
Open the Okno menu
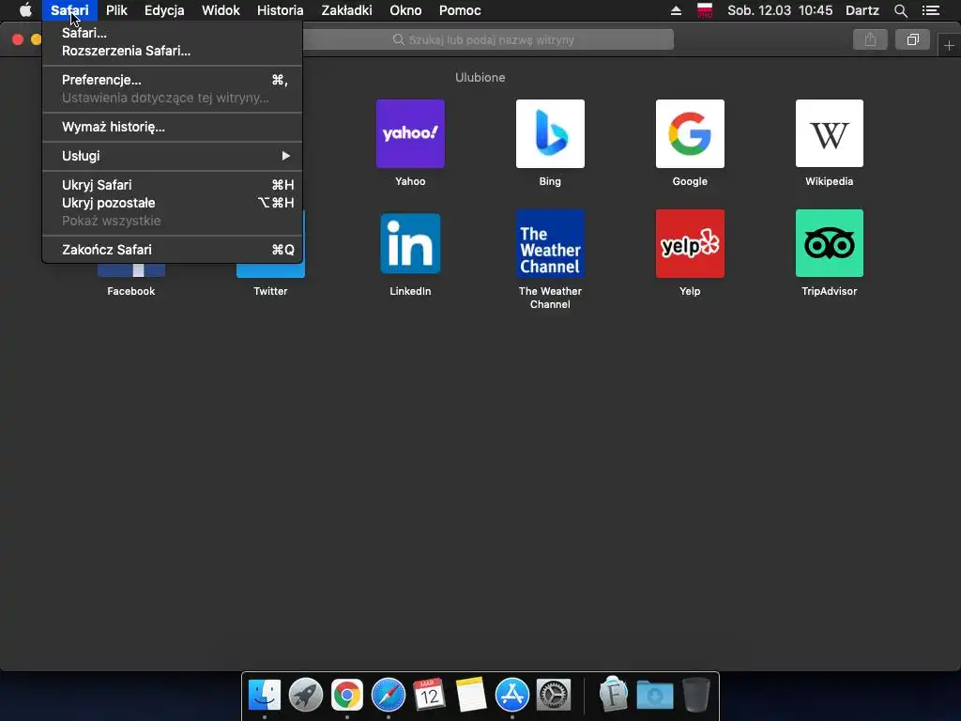click(405, 10)
